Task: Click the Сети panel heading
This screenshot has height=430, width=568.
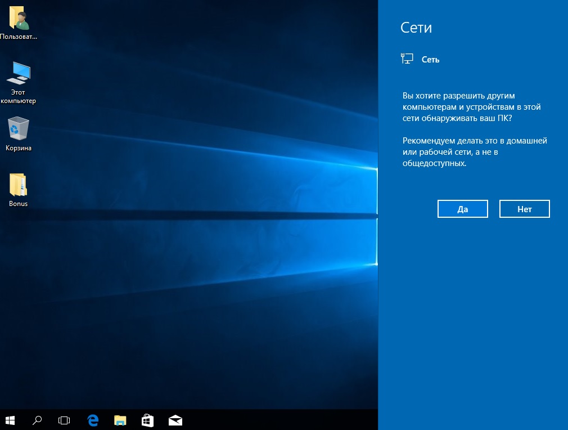Action: [416, 28]
